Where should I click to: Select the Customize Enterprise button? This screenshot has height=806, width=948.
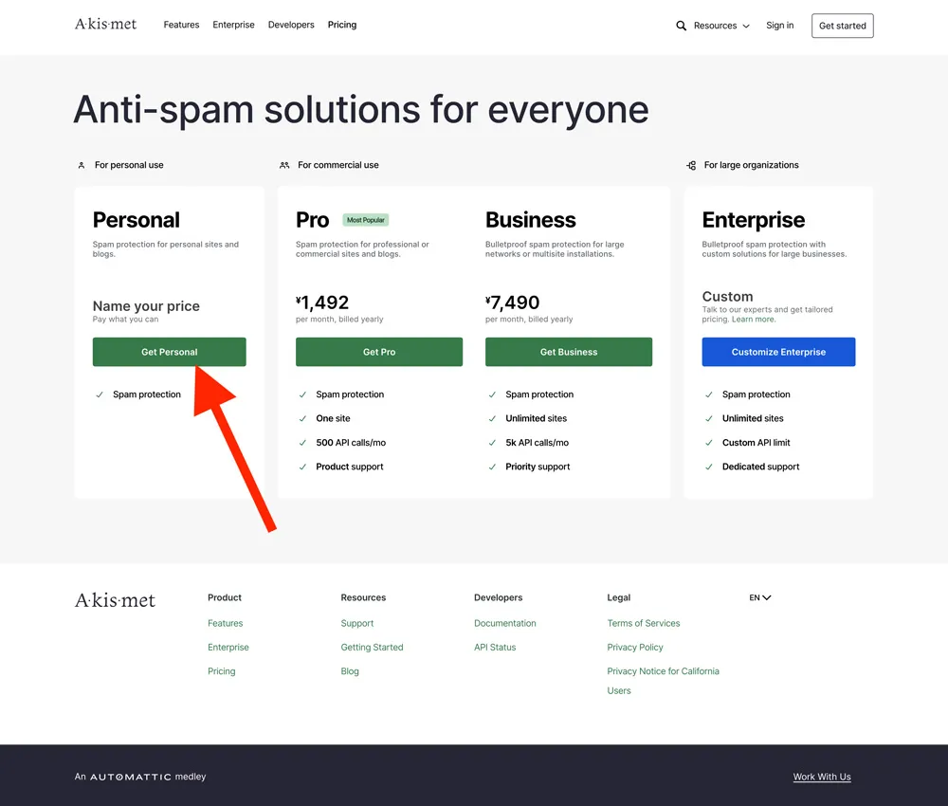coord(778,352)
